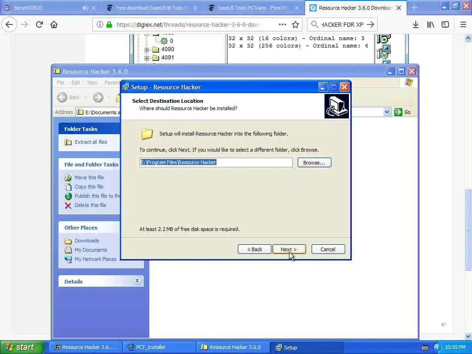Click Setup taskbar button

(x=307, y=347)
